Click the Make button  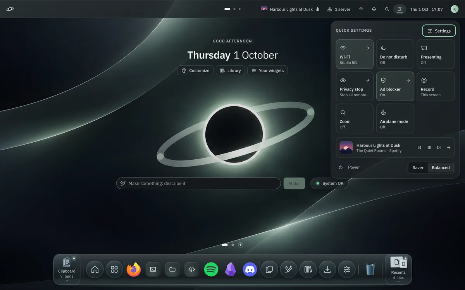pos(294,183)
